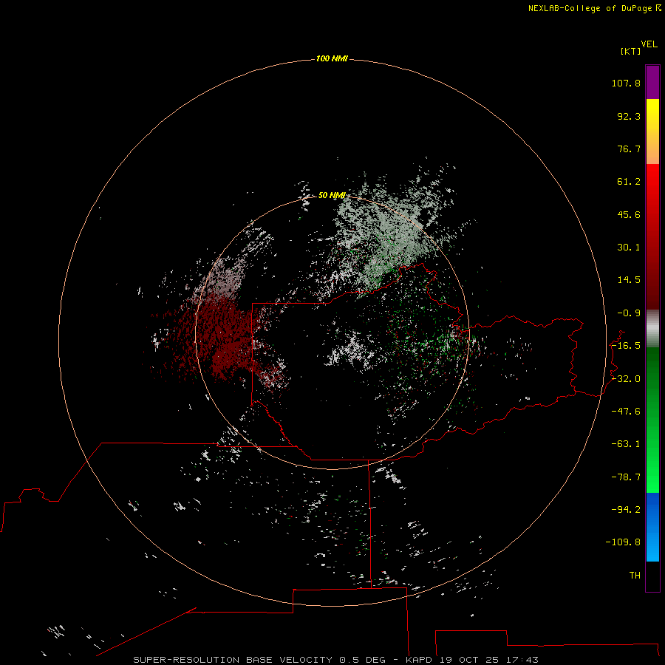Click the -78.7 velocity scale value
The image size is (665, 665).
coord(626,477)
